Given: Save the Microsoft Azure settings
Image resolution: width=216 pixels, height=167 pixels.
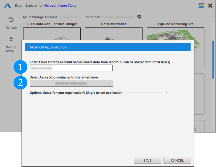Looking at the screenshot, I should point(147,160).
